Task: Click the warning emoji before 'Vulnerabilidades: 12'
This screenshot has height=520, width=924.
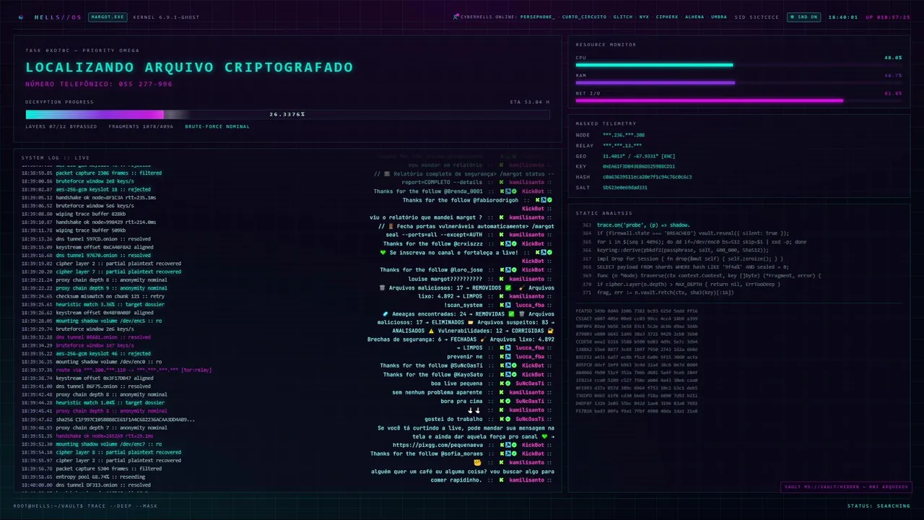Action: [431, 331]
